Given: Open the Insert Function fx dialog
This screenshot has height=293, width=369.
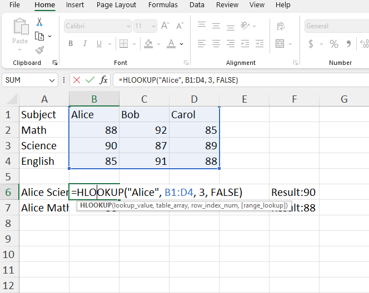Looking at the screenshot, I should point(103,80).
